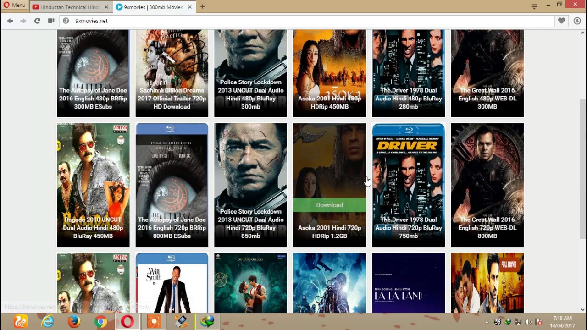Launch Google Chrome from the taskbar
Image resolution: width=587 pixels, height=330 pixels.
coord(100,322)
